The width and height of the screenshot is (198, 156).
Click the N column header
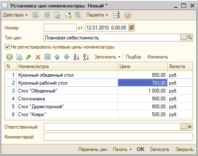tap(10, 66)
